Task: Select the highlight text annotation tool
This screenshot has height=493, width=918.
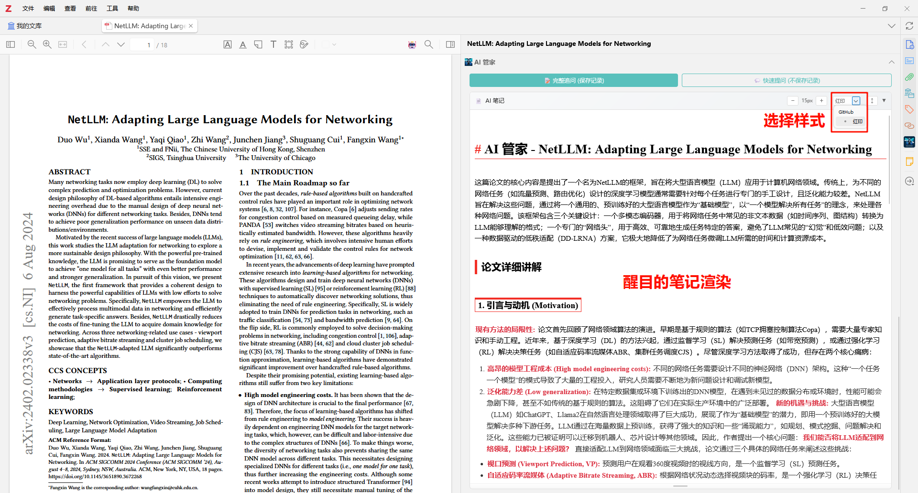Action: (228, 44)
